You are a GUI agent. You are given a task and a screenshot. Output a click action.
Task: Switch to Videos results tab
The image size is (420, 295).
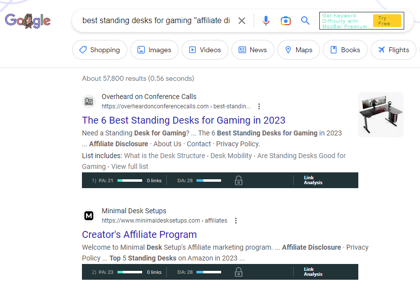[x=205, y=50]
